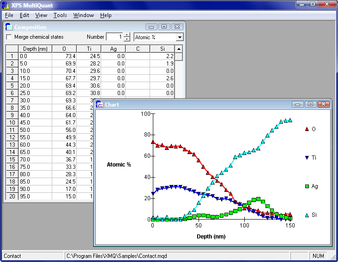Click the green Ag legend square swatch
The image size is (338, 262).
[307, 186]
